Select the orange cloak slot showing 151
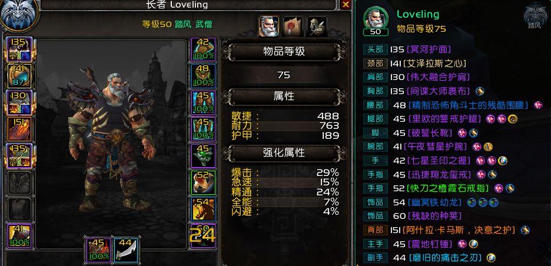The image size is (551, 266). 19,129
